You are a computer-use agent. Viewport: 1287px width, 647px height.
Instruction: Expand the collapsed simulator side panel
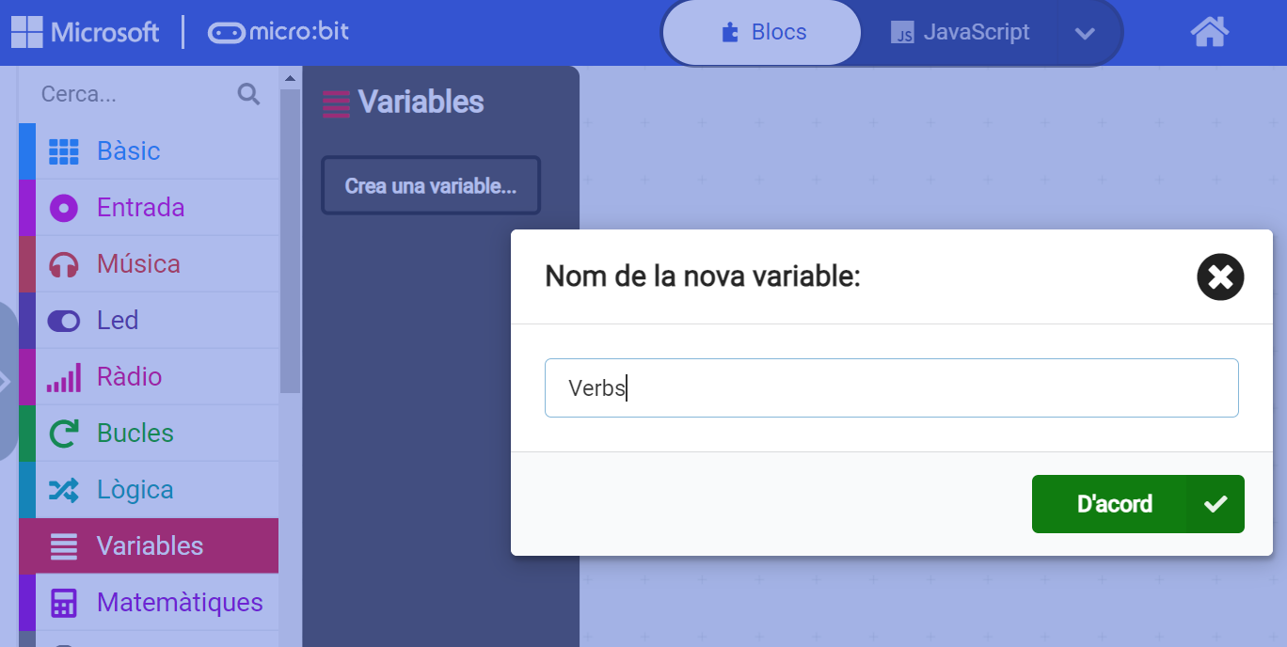(6, 381)
